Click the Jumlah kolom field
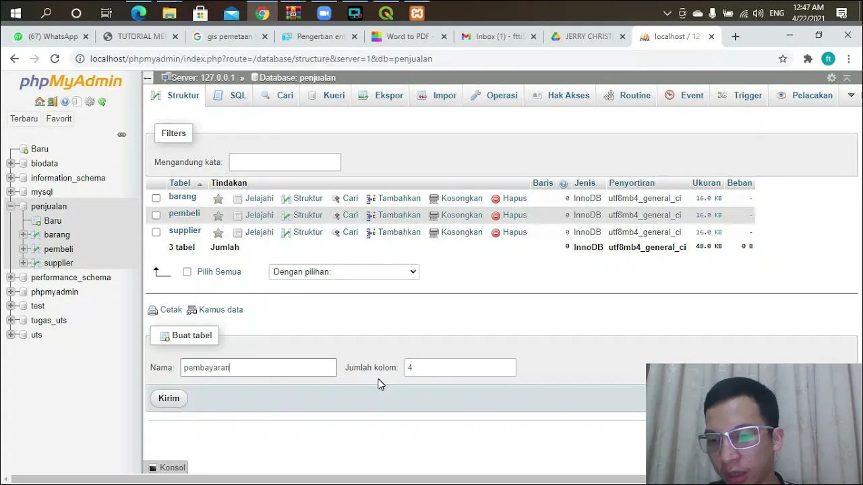This screenshot has height=485, width=863. click(460, 367)
